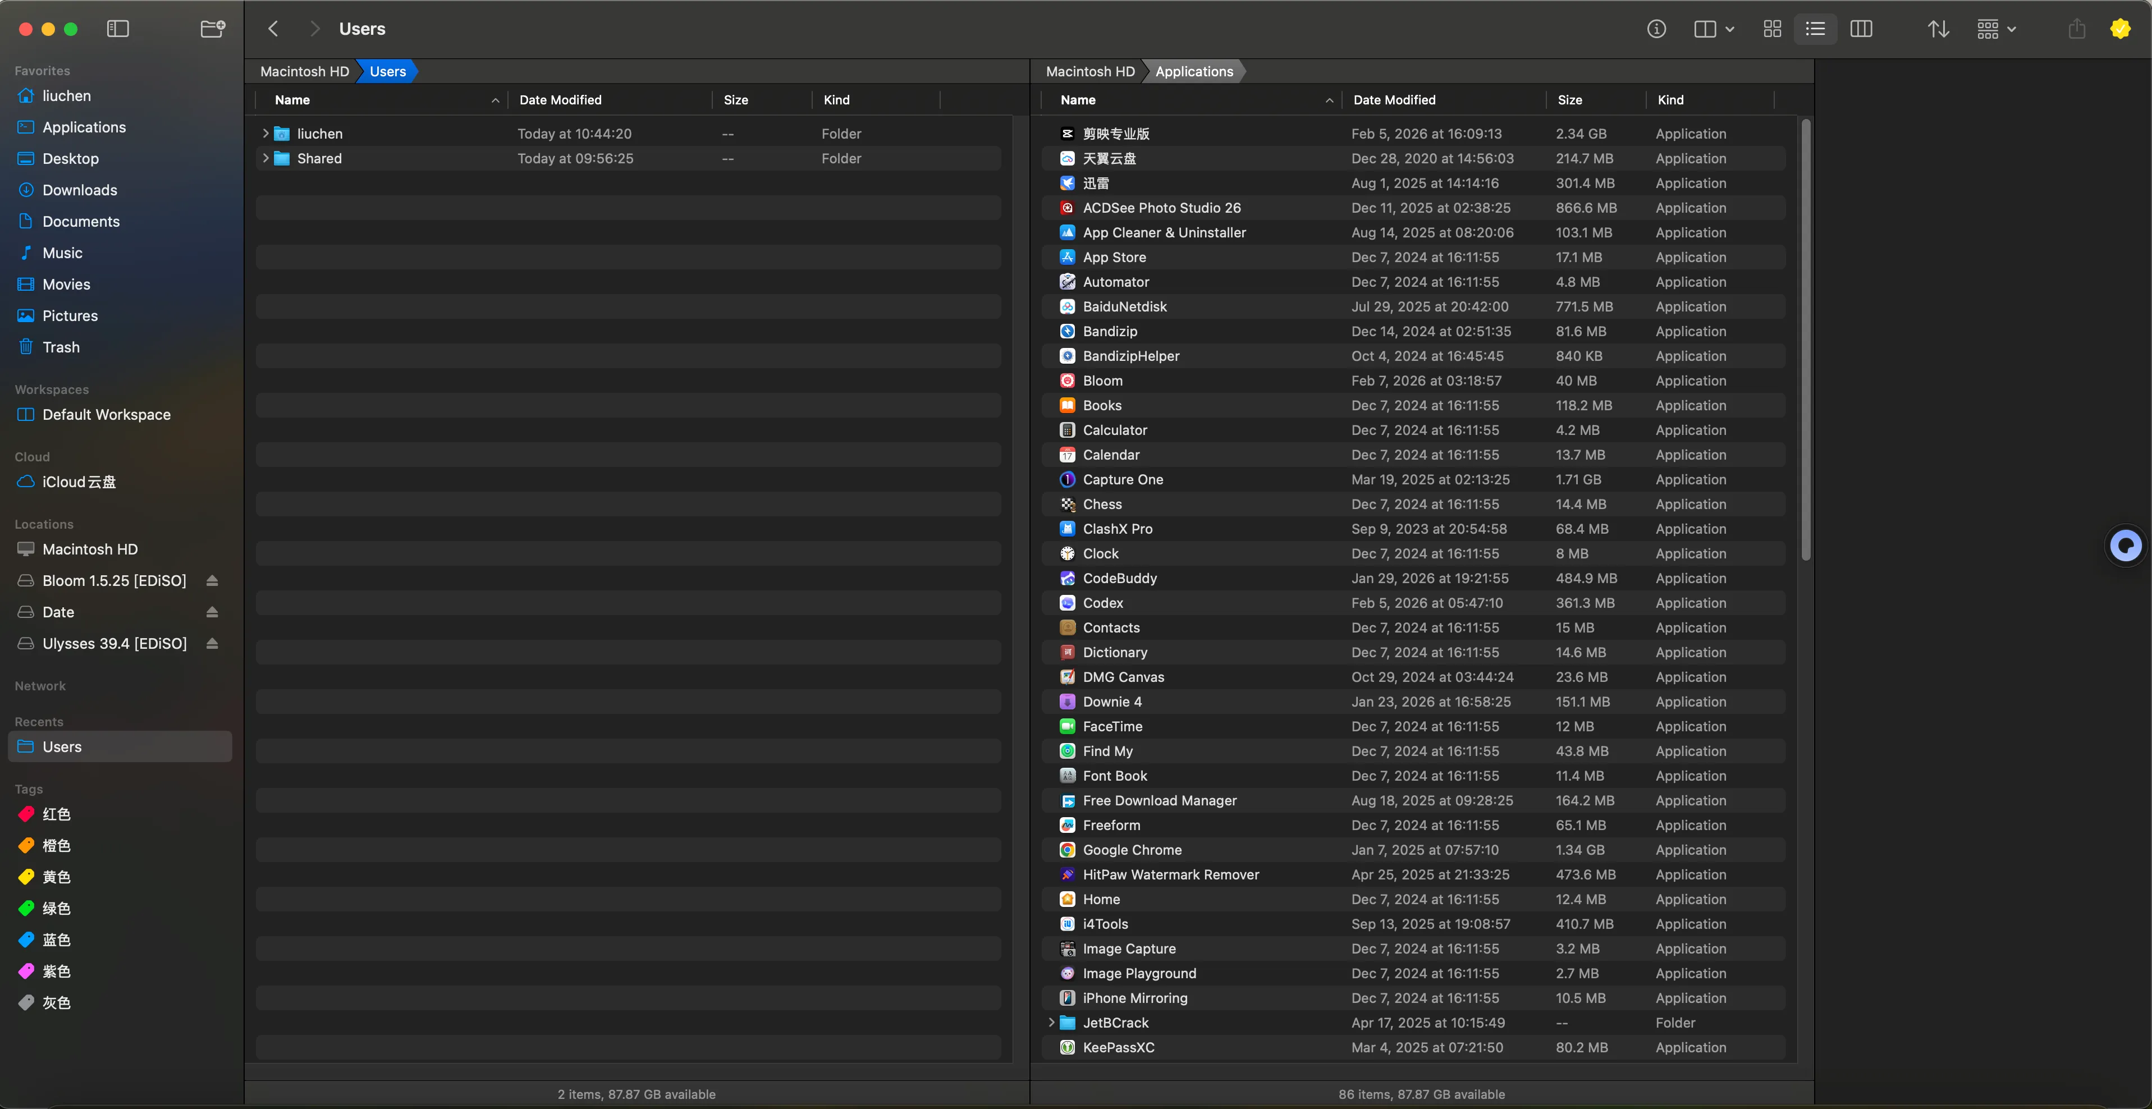Select Macintosh HD breadcrumb in right pane
The image size is (2152, 1109).
pyautogui.click(x=1090, y=72)
